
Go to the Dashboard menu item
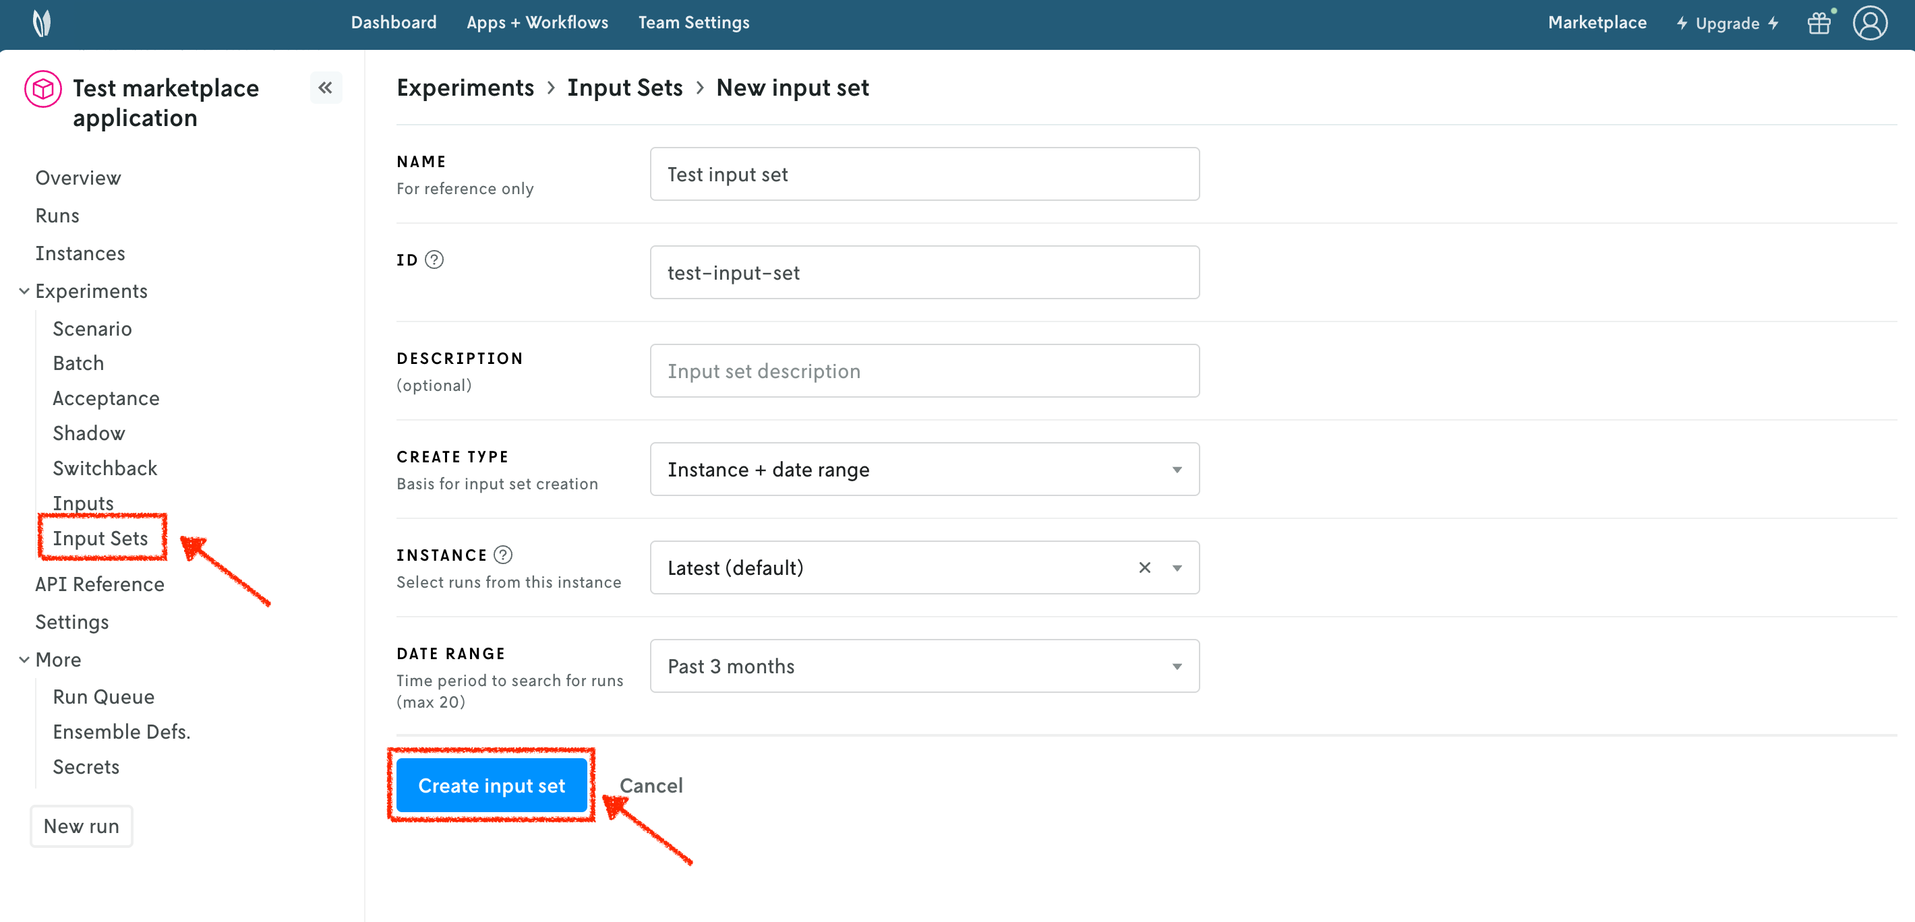coord(393,22)
